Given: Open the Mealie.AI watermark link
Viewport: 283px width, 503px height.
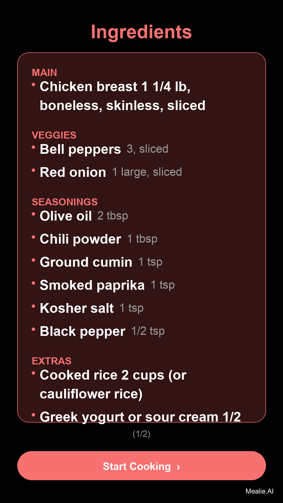Looking at the screenshot, I should coord(259,491).
